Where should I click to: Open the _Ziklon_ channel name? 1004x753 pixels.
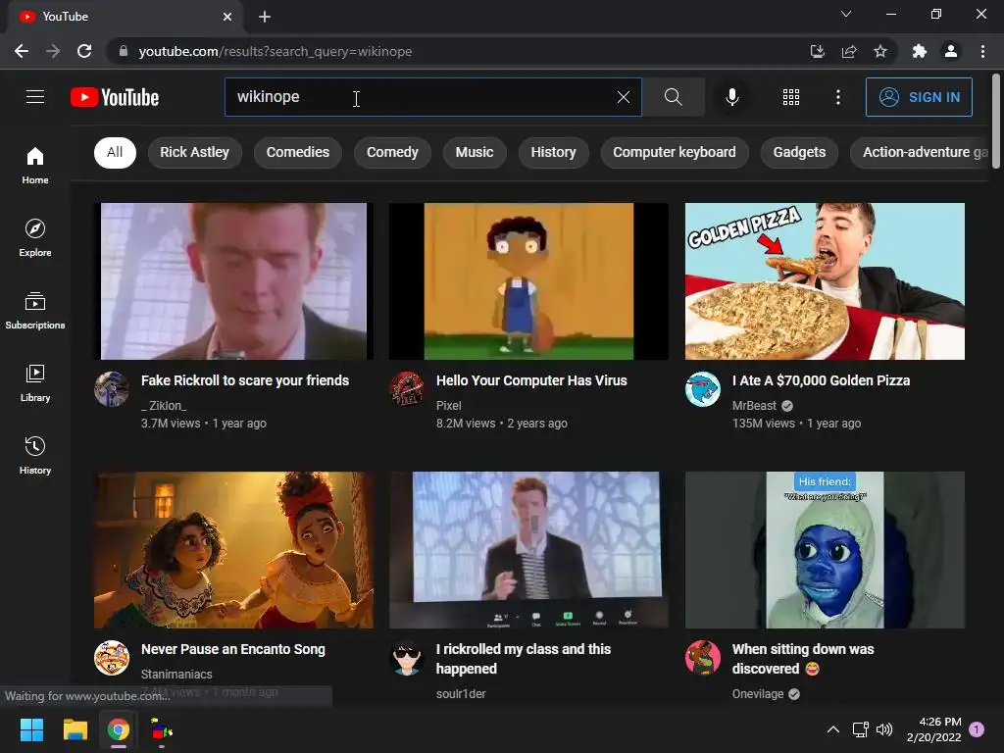[x=164, y=405]
